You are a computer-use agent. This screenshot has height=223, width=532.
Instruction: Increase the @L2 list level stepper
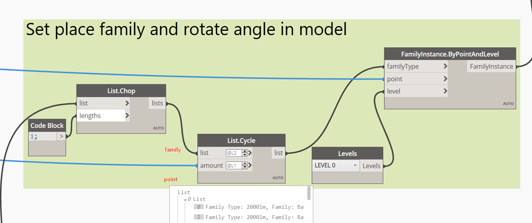click(x=245, y=151)
